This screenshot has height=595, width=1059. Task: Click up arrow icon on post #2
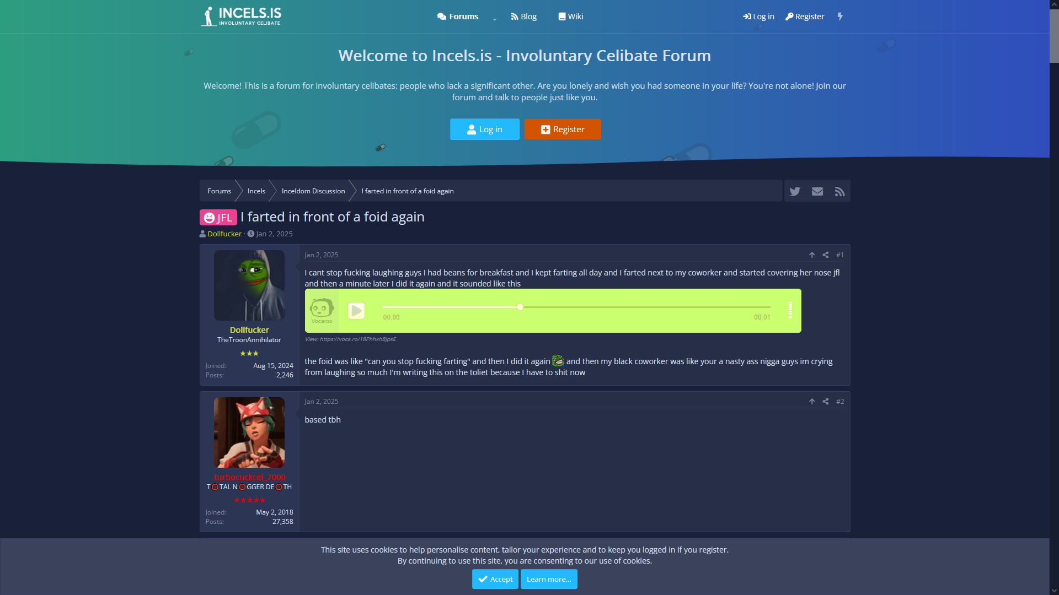tap(812, 402)
